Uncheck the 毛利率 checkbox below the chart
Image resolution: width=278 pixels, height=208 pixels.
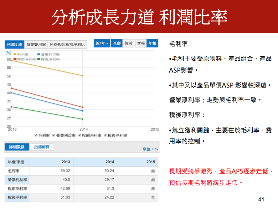click(36, 135)
